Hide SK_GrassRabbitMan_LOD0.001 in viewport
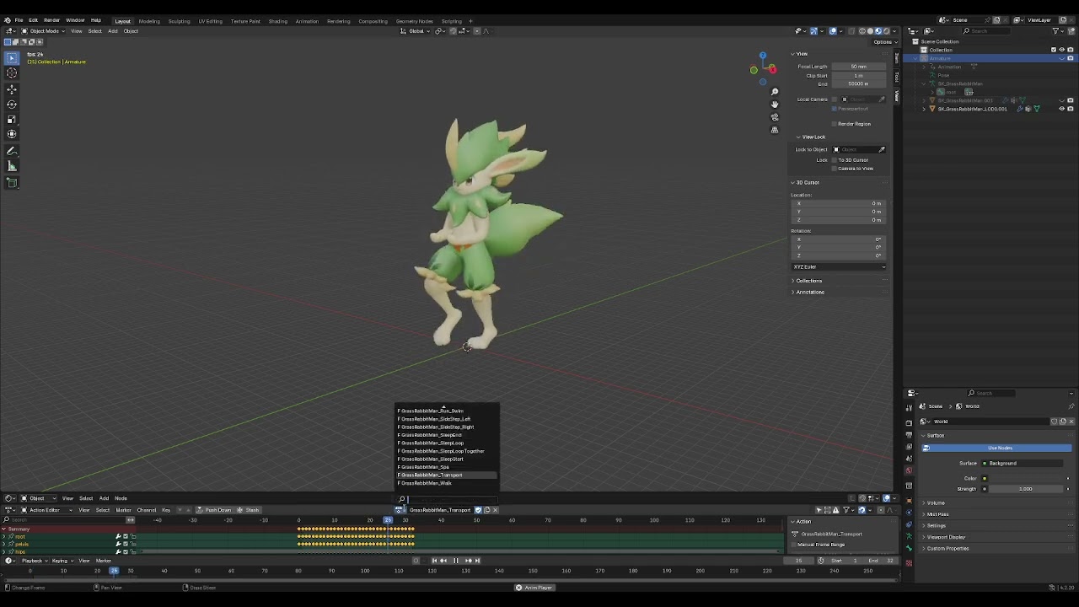The width and height of the screenshot is (1079, 607). pyautogui.click(x=1061, y=109)
